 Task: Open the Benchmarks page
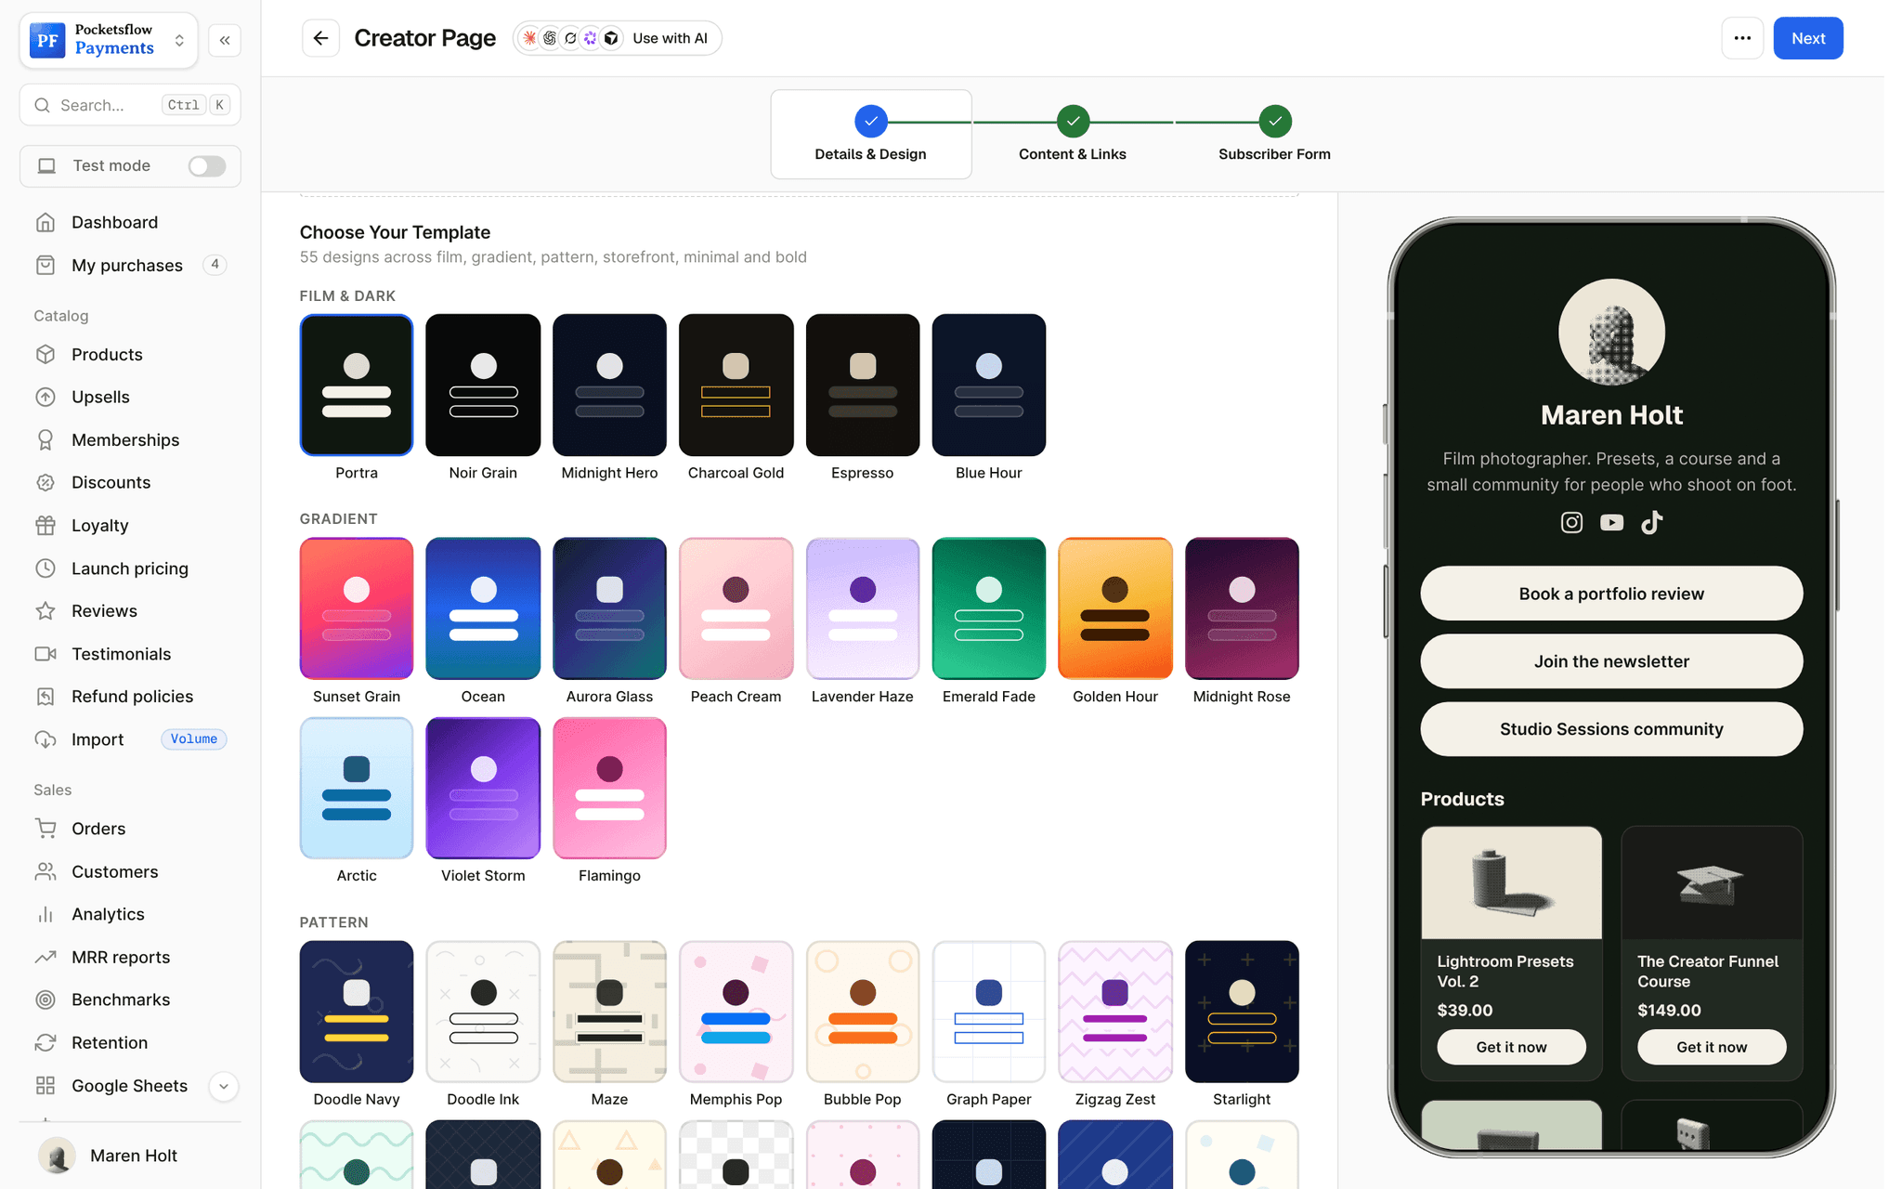[130, 1000]
